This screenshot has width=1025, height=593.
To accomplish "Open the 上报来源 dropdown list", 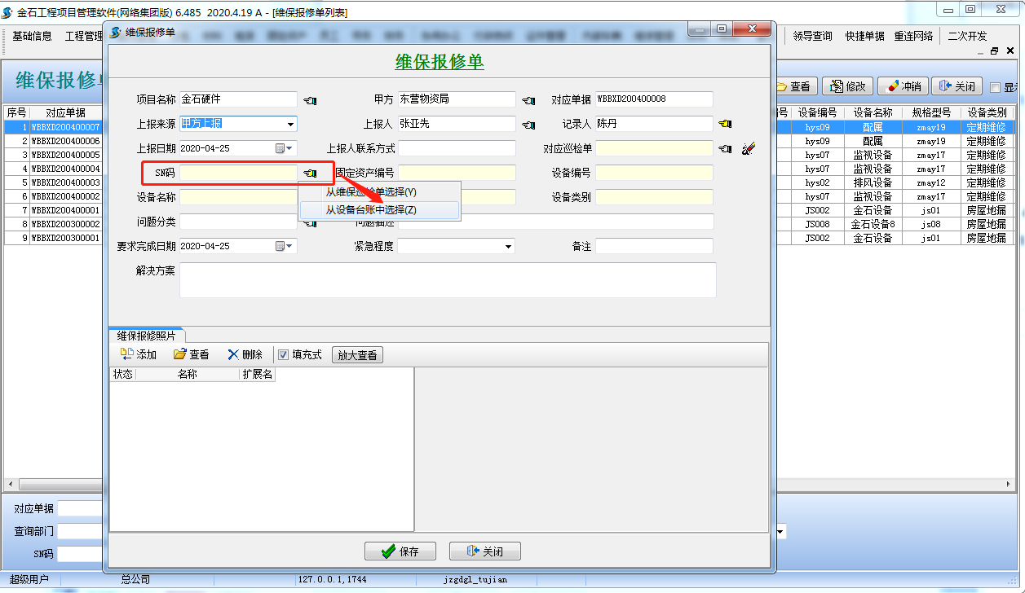I will coord(290,125).
